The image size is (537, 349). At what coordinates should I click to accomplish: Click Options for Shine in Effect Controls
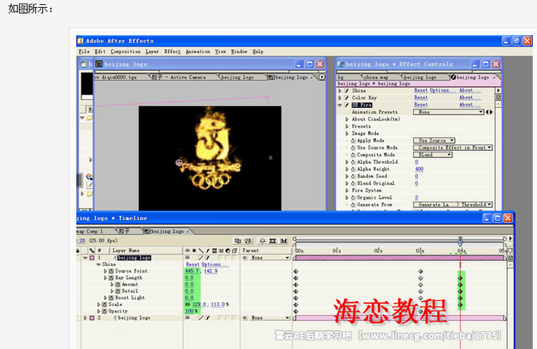pos(442,90)
